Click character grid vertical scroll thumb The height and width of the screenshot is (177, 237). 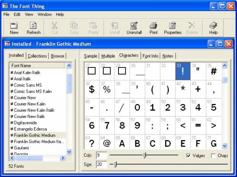pos(225,80)
